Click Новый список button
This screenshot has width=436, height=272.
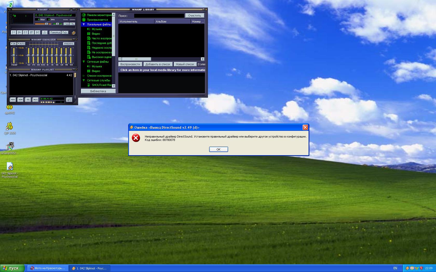185,64
